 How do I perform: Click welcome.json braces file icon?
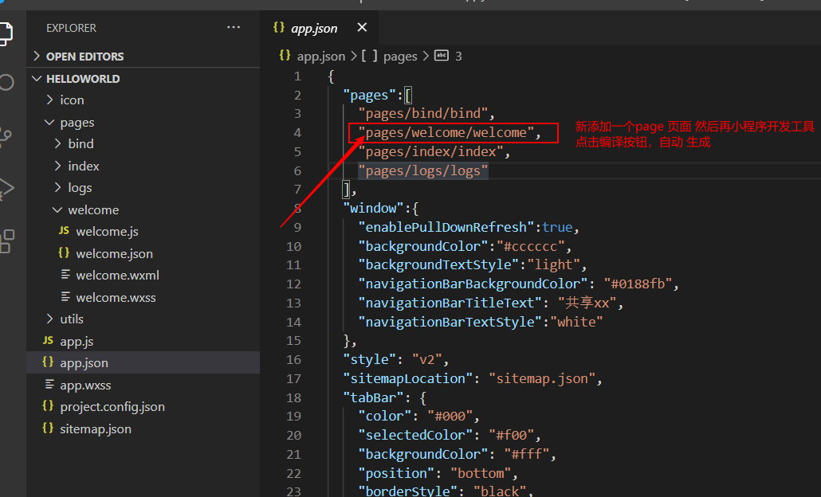click(x=64, y=253)
